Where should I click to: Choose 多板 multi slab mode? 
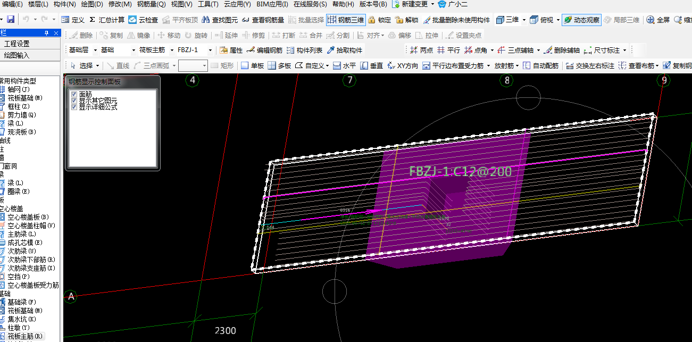pyautogui.click(x=279, y=65)
